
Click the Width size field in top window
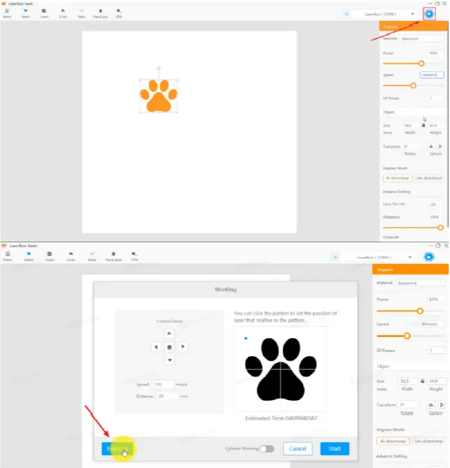tap(410, 126)
